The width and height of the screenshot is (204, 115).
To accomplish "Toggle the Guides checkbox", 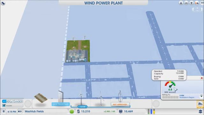I will (x=4, y=105).
